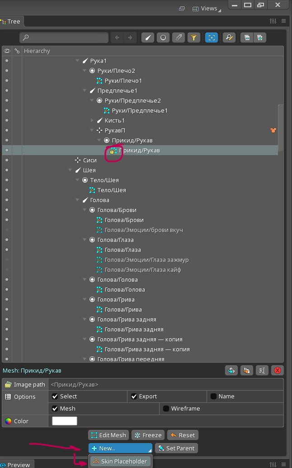This screenshot has height=468, width=292.
Task: Click the update bindings icon in mesh properties
Action: [231, 370]
